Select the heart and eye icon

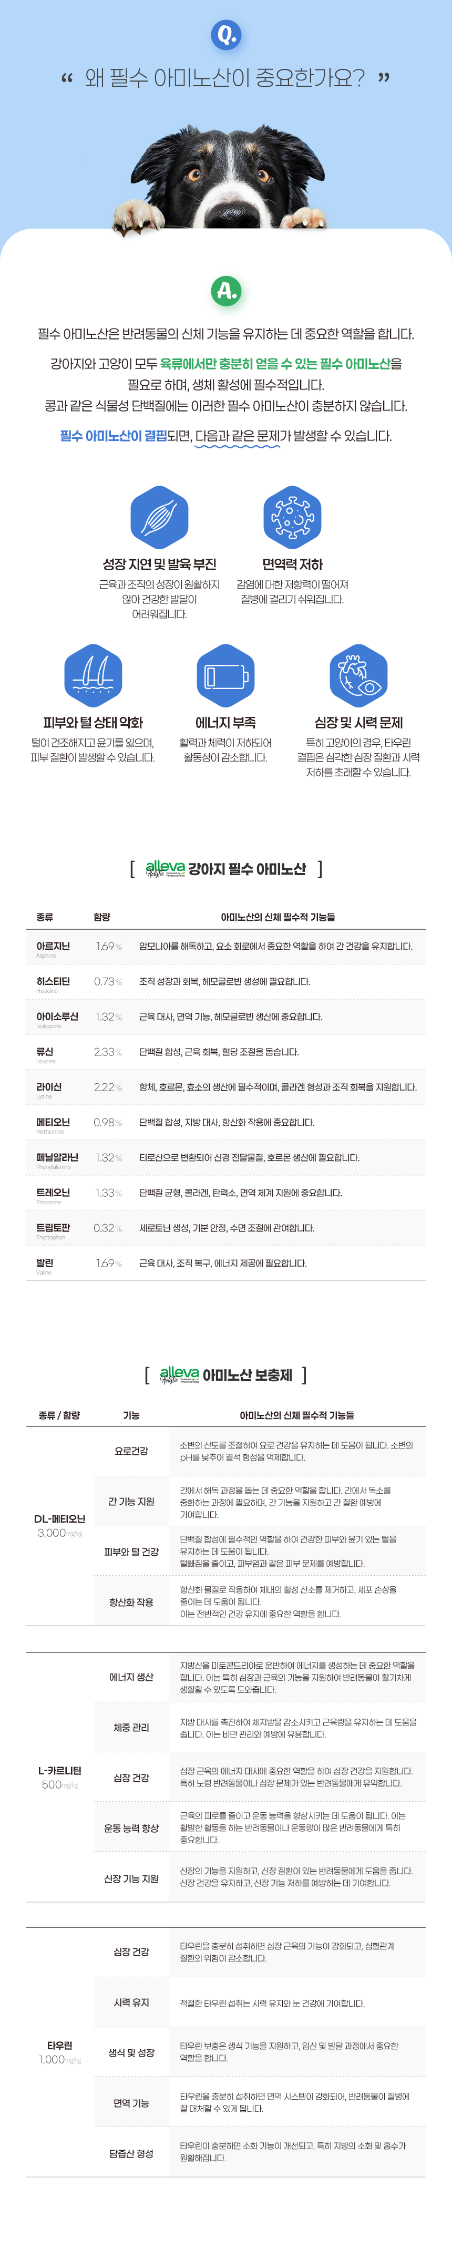tap(358, 675)
